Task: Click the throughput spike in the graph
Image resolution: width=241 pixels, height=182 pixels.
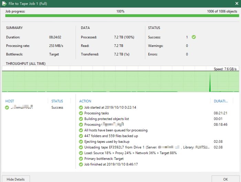Action: 210,82
